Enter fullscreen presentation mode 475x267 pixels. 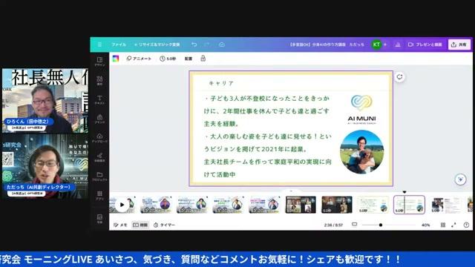coord(453,225)
